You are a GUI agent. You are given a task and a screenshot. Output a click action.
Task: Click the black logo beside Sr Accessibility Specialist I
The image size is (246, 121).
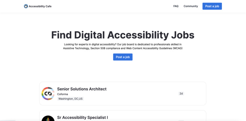tap(48, 118)
